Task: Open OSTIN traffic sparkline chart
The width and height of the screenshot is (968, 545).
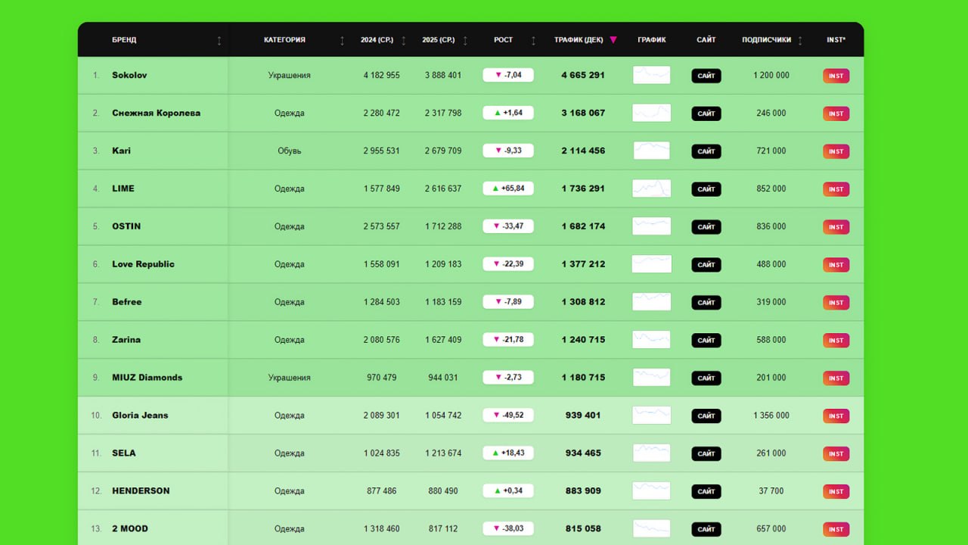Action: [652, 226]
